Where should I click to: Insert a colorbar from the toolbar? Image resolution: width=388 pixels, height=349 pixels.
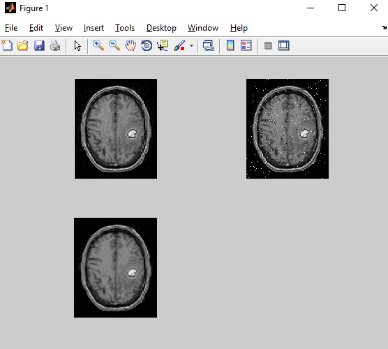tap(230, 45)
